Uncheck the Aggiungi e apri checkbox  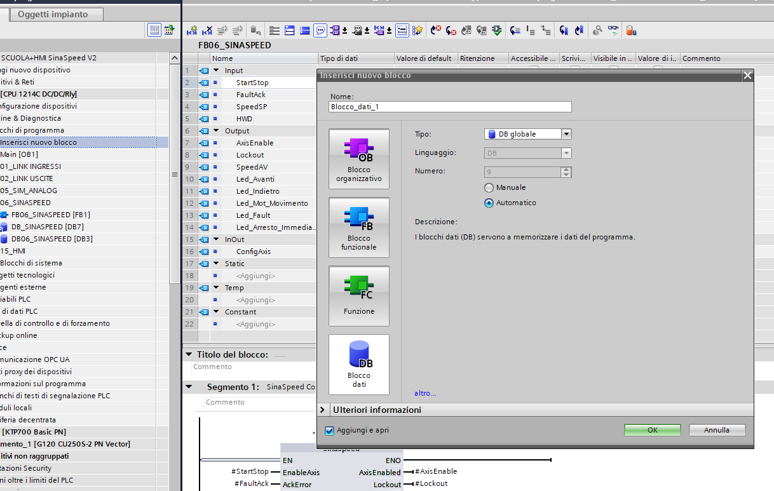click(329, 431)
